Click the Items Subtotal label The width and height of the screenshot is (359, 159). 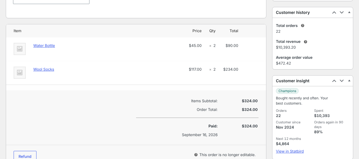tap(204, 101)
